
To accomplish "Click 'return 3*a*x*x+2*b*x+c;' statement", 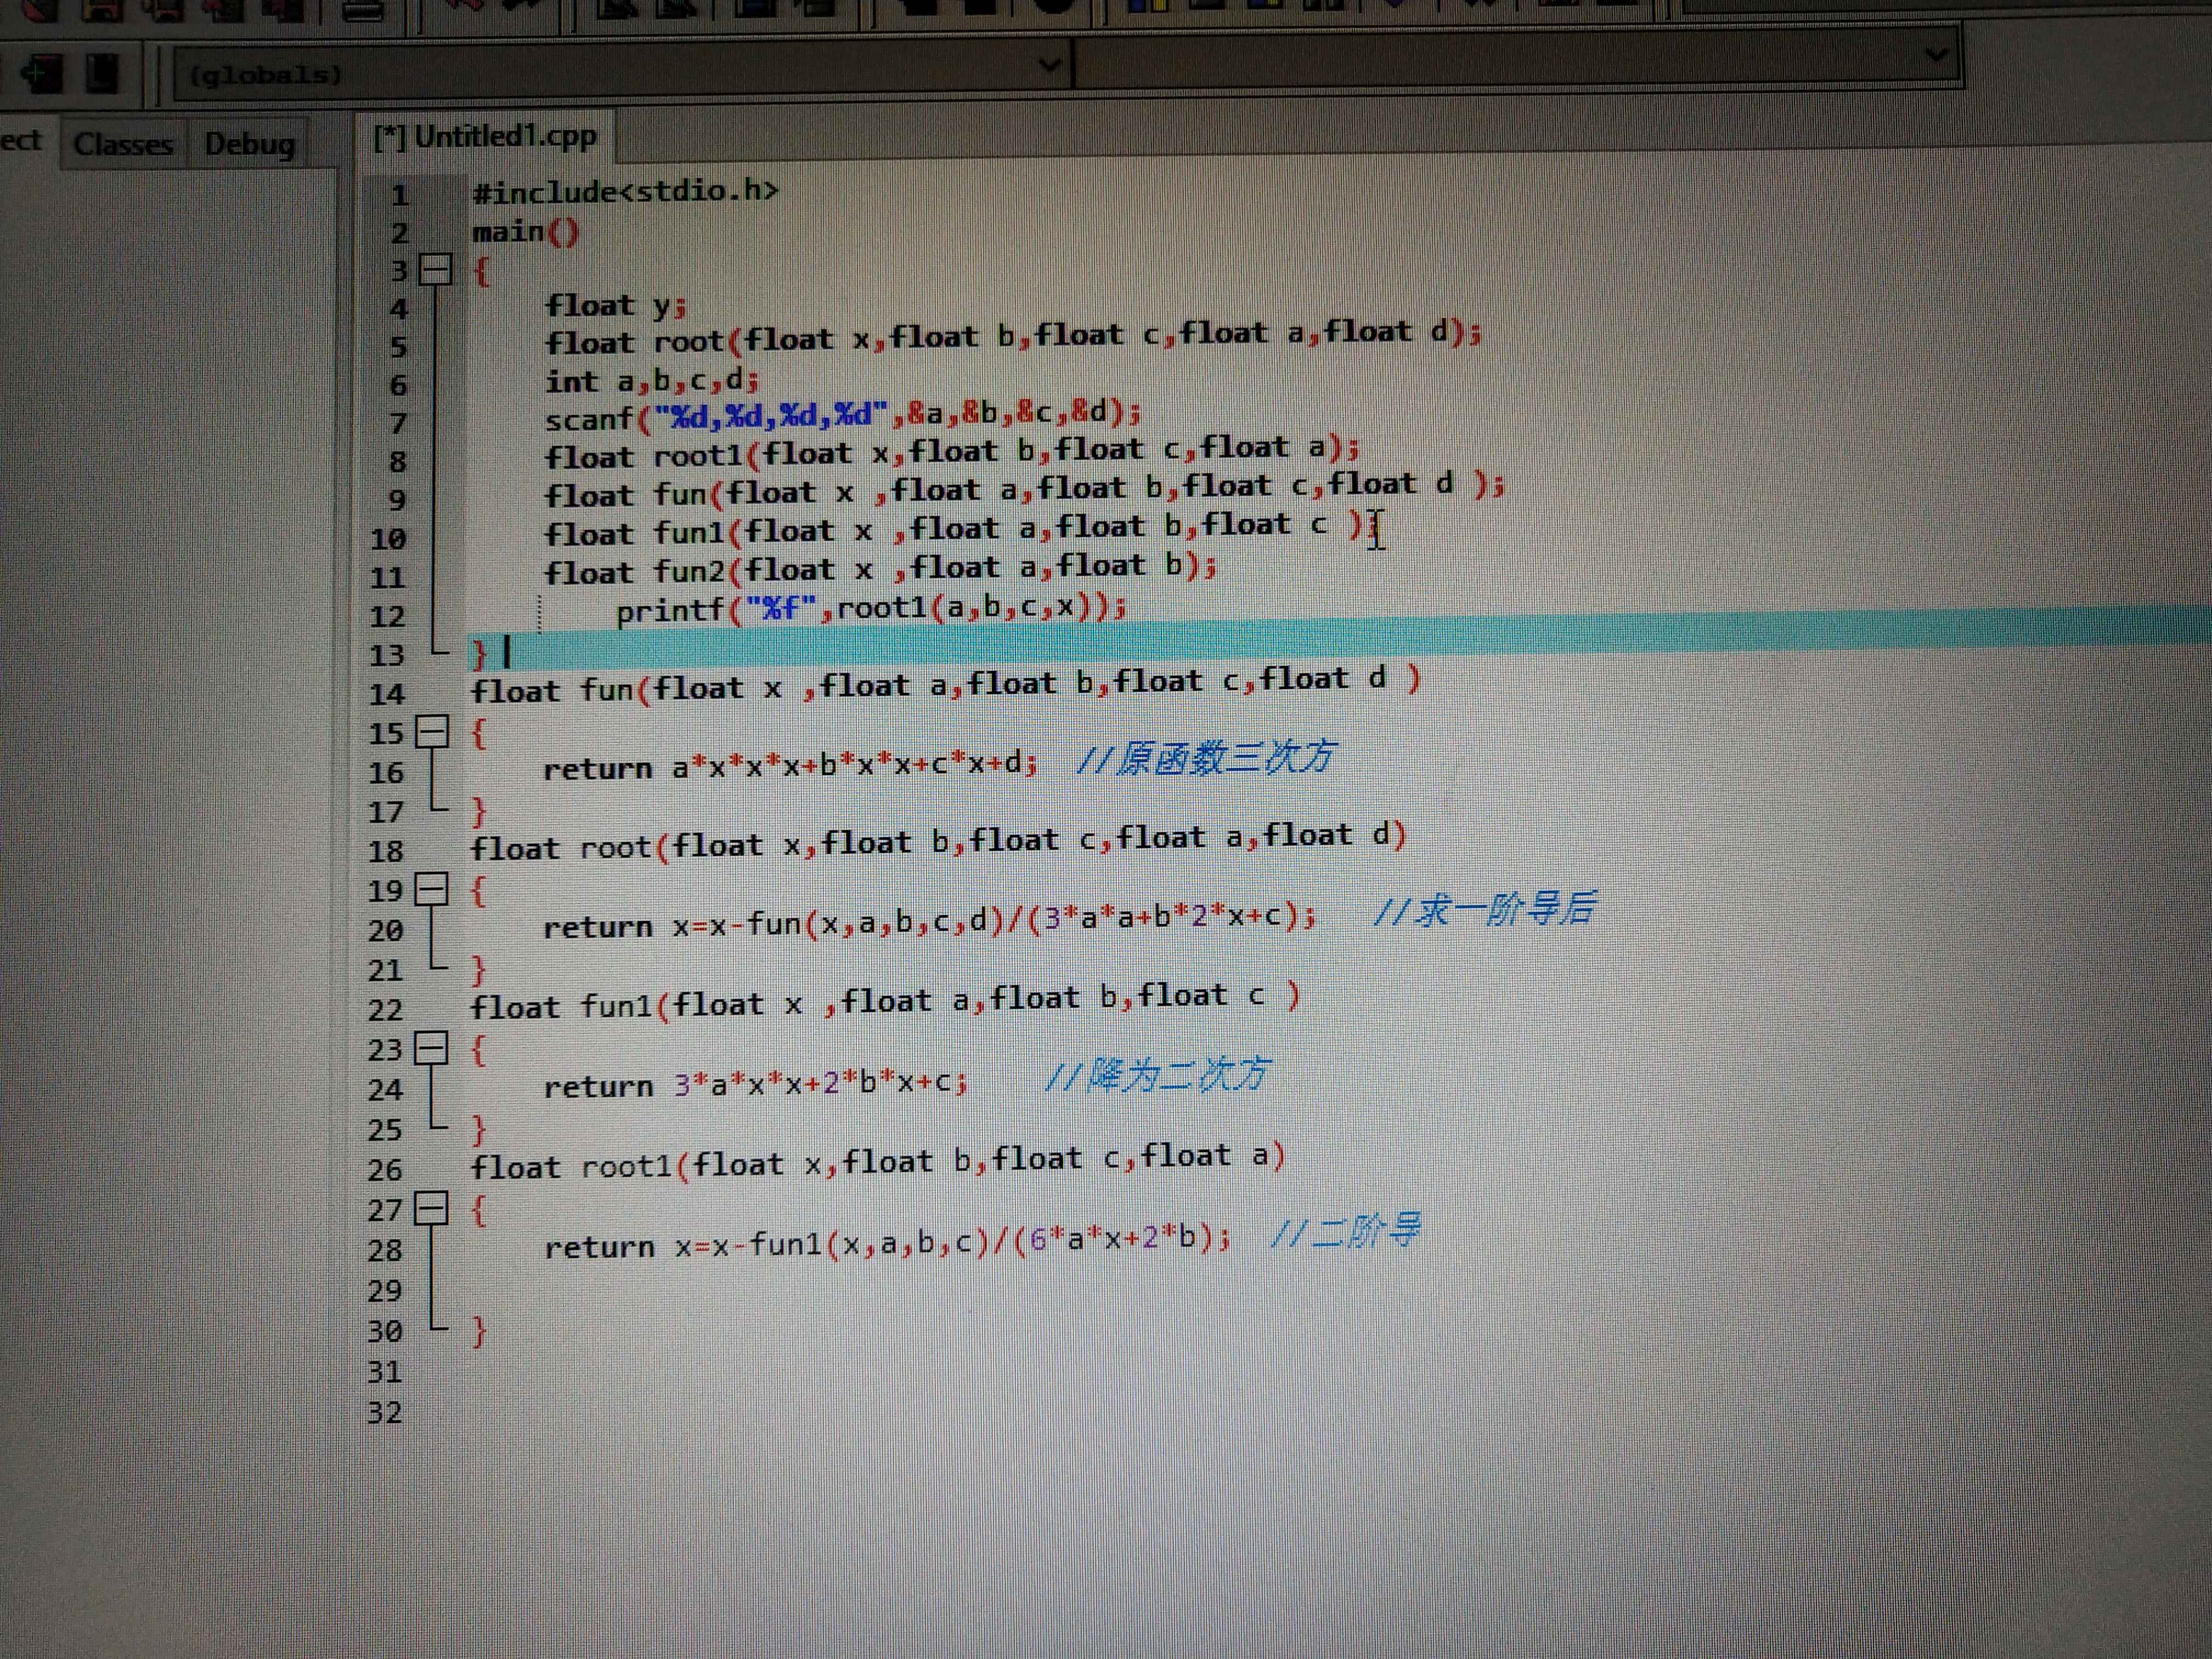I will 755,1084.
